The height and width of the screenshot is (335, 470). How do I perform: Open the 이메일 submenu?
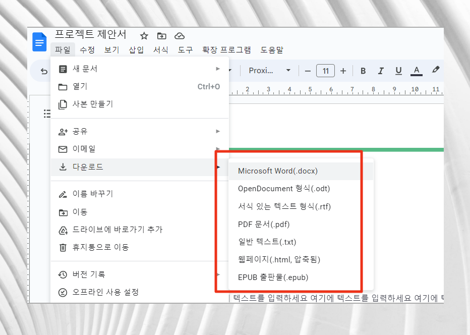[x=140, y=149]
